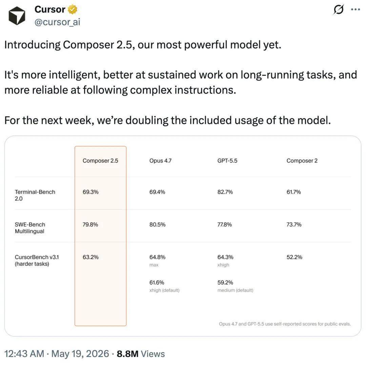Click the Composer 2 column header

pyautogui.click(x=302, y=161)
